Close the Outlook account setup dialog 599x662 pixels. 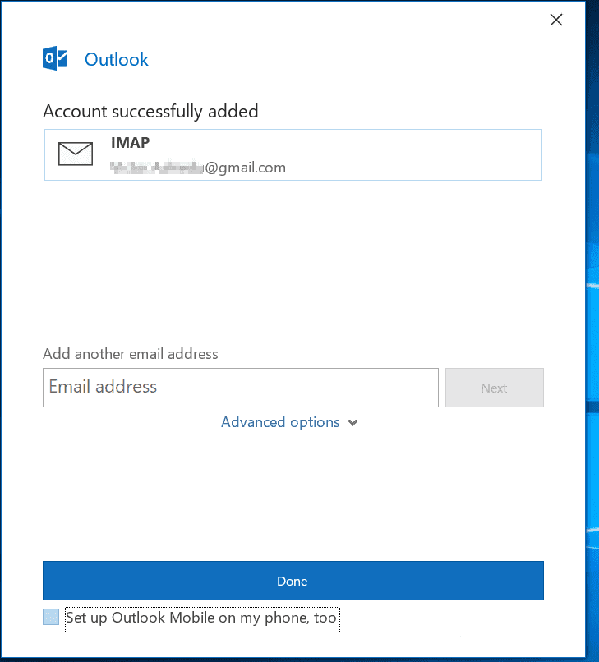coord(556,21)
